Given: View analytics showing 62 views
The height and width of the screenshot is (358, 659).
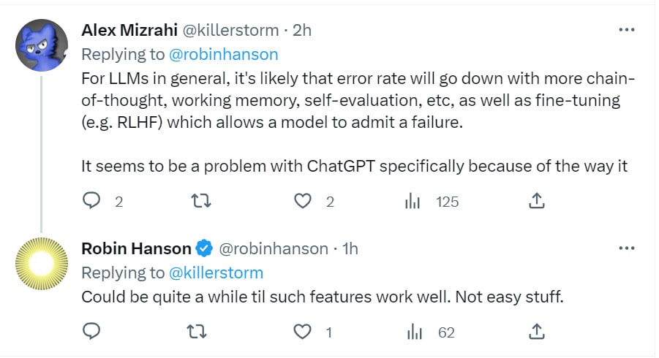Looking at the screenshot, I should pyautogui.click(x=414, y=332).
